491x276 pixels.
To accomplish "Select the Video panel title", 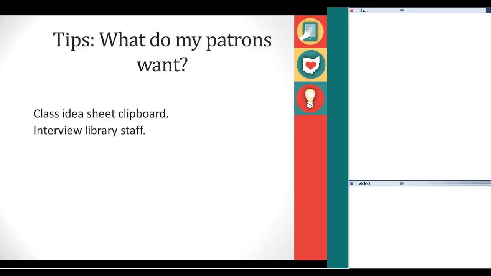I will click(x=364, y=184).
